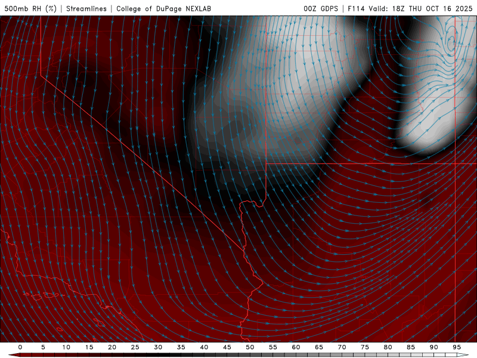Click the '70' value on colorbar scale
The image size is (477, 358).
pyautogui.click(x=342, y=347)
